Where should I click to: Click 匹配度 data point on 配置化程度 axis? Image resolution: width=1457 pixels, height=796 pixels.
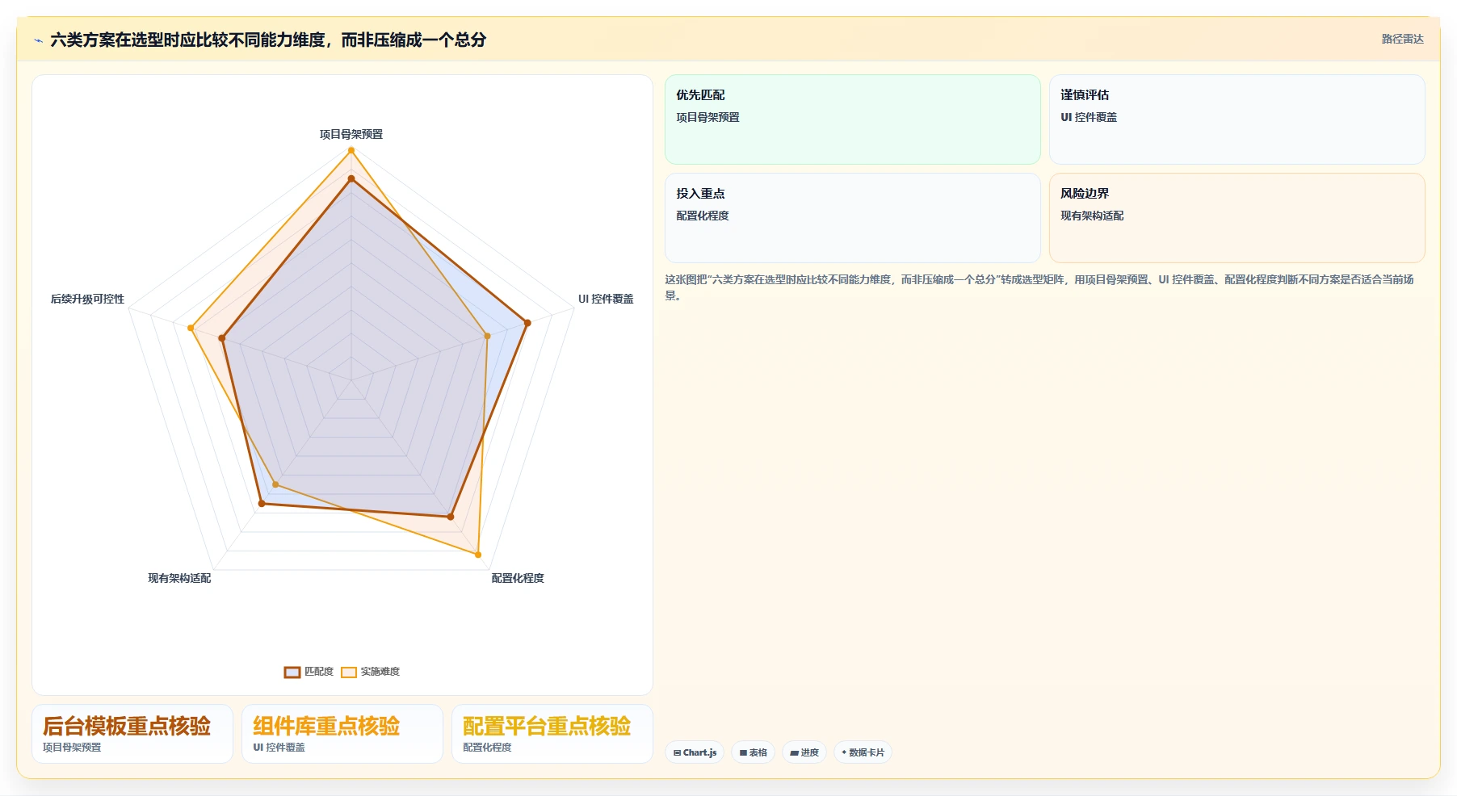451,517
